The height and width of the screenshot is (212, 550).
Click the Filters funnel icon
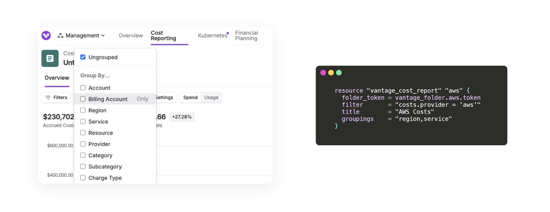click(48, 97)
